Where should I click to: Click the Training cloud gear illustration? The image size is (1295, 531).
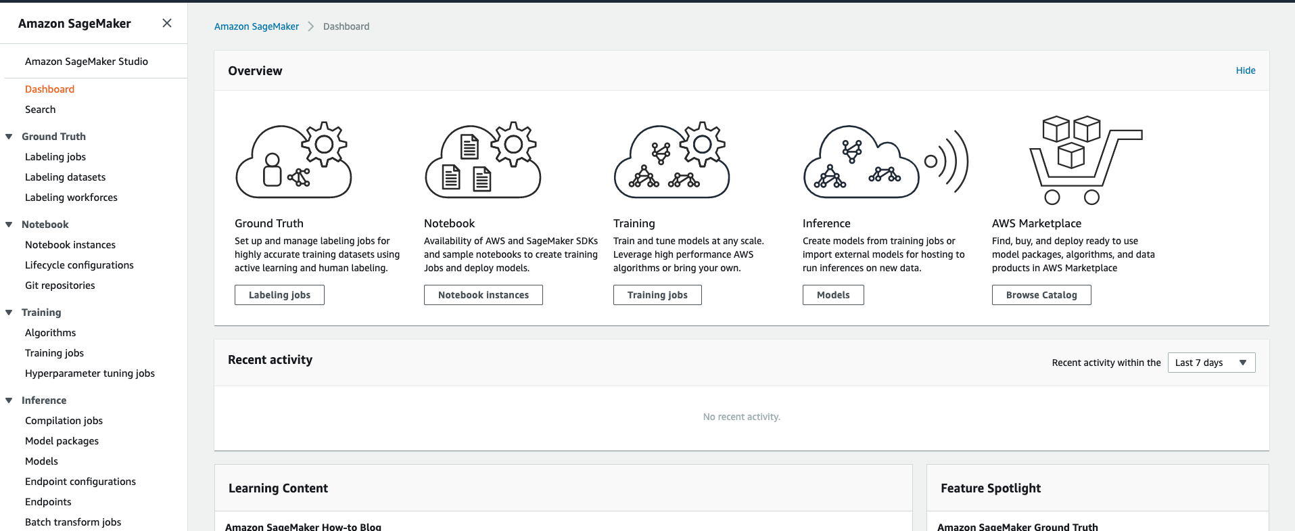coord(672,160)
